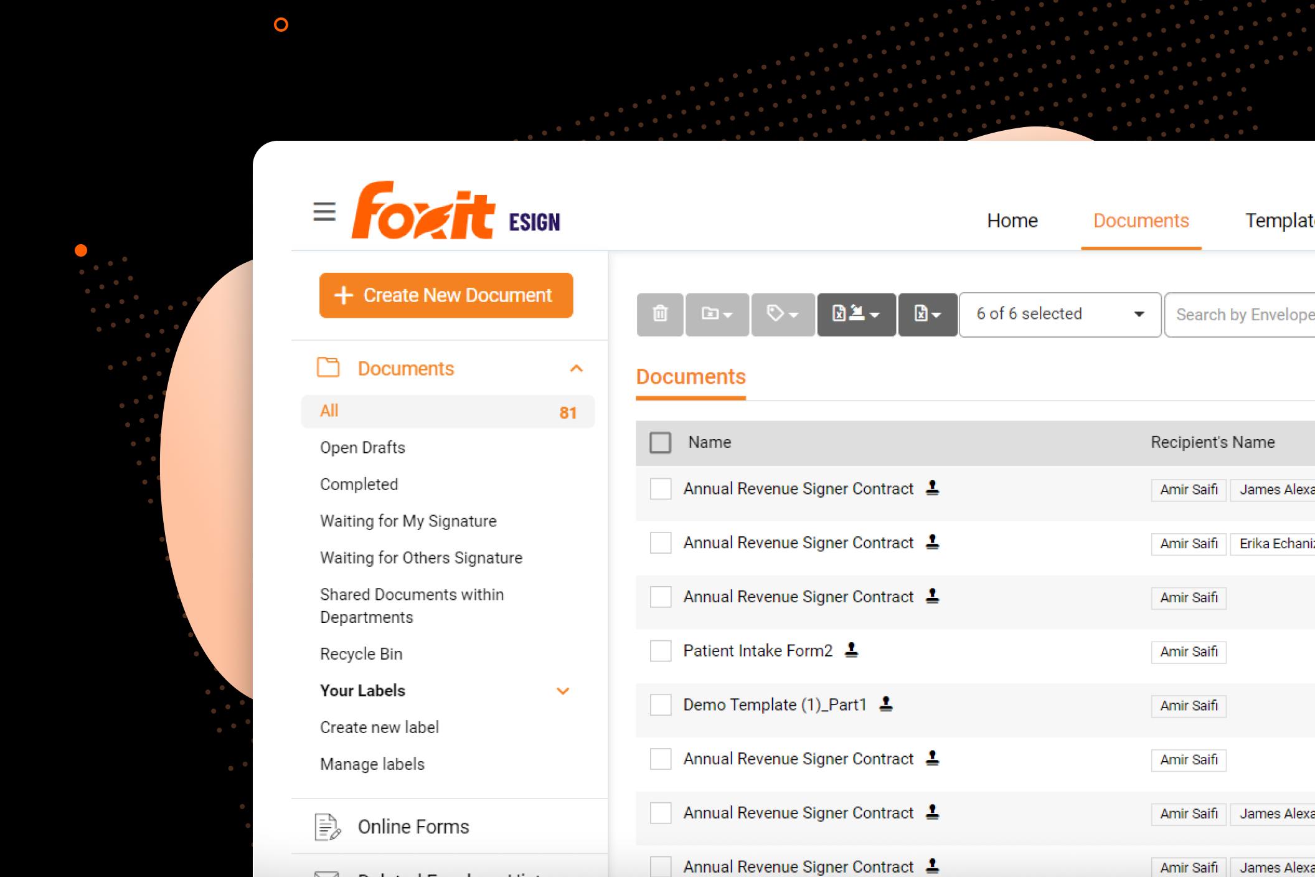Image resolution: width=1315 pixels, height=877 pixels.
Task: Click the trash delete icon in toolbar
Action: (660, 314)
